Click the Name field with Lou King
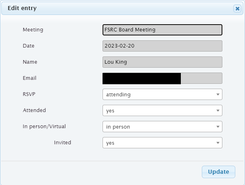This screenshot has width=245, height=185. 162,62
